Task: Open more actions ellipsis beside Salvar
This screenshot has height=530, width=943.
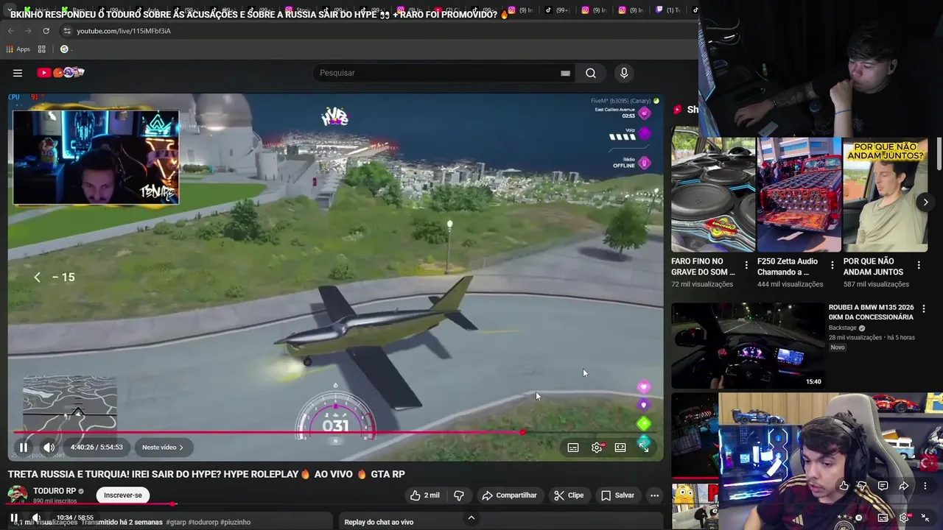Action: [654, 495]
